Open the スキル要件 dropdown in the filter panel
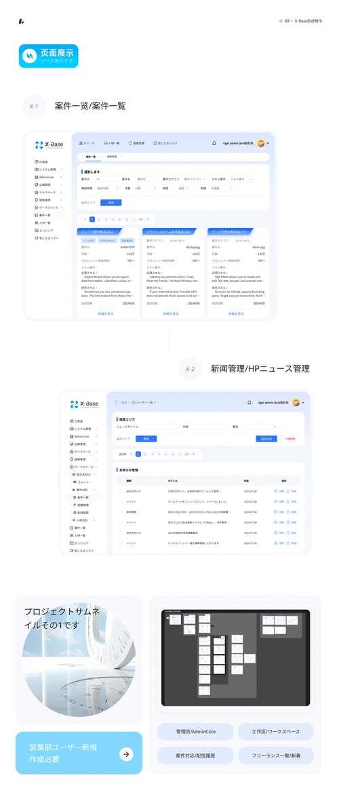The width and height of the screenshot is (339, 797). [x=241, y=179]
